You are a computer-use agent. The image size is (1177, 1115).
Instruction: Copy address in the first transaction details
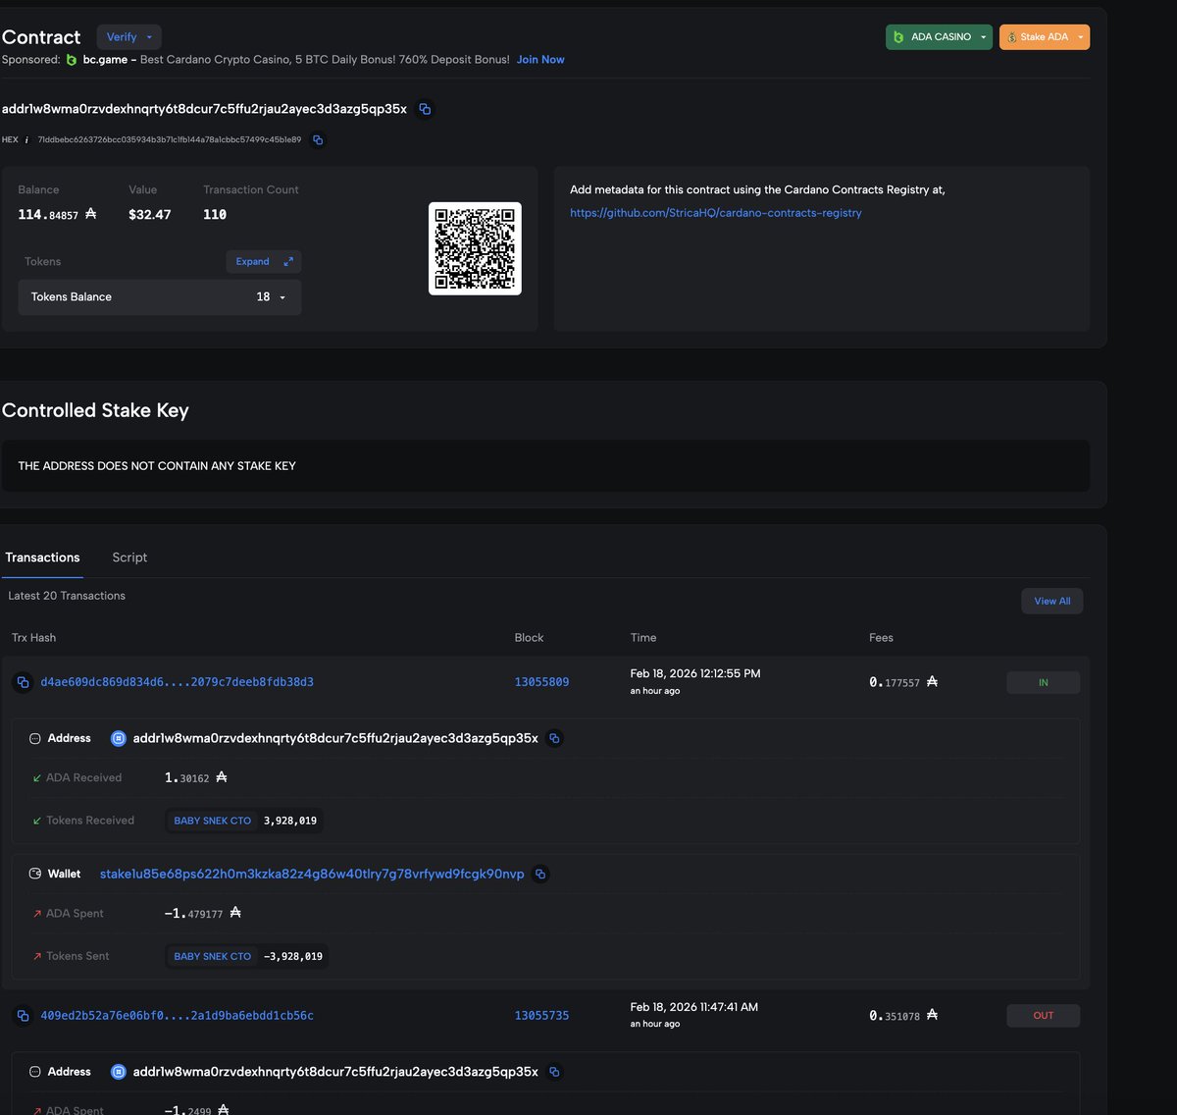[x=554, y=738]
